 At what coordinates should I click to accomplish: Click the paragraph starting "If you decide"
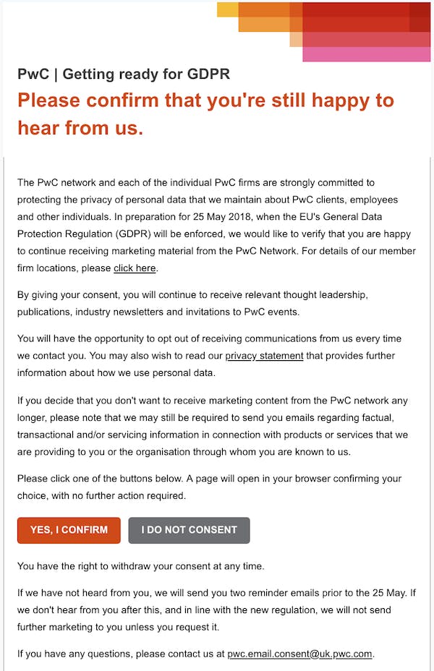tap(216, 425)
